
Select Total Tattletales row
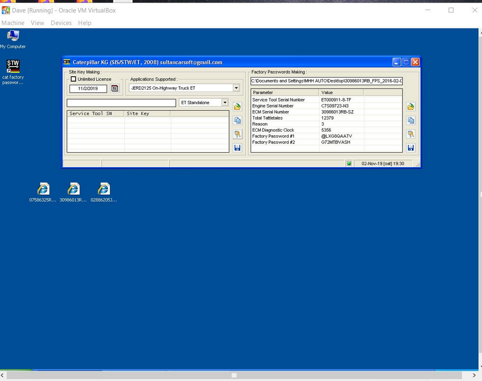point(326,118)
